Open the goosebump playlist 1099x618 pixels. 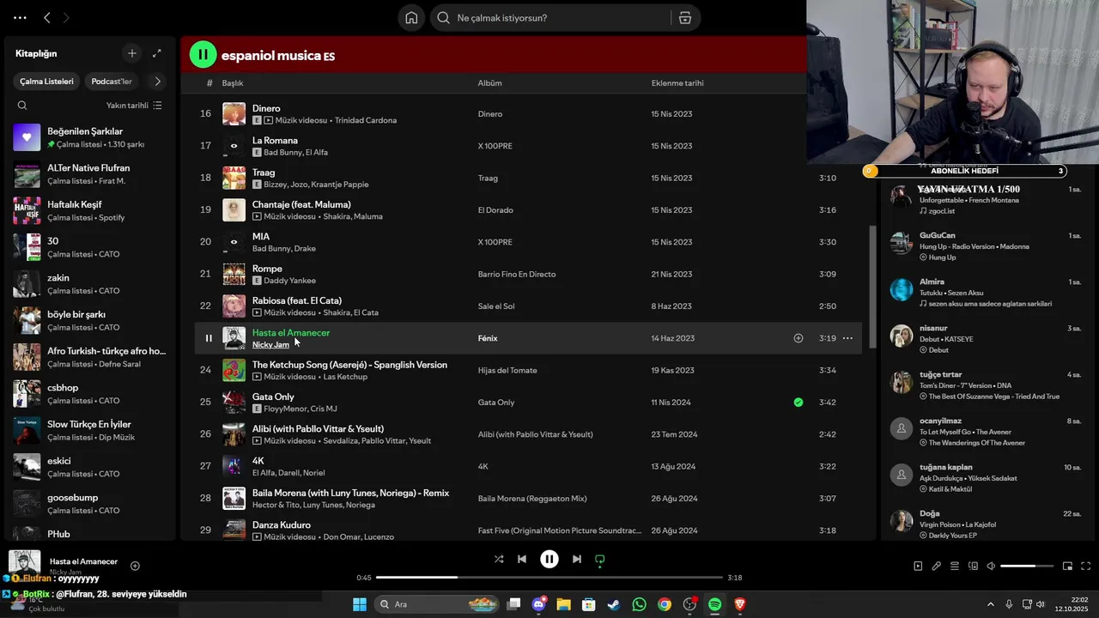pyautogui.click(x=90, y=504)
